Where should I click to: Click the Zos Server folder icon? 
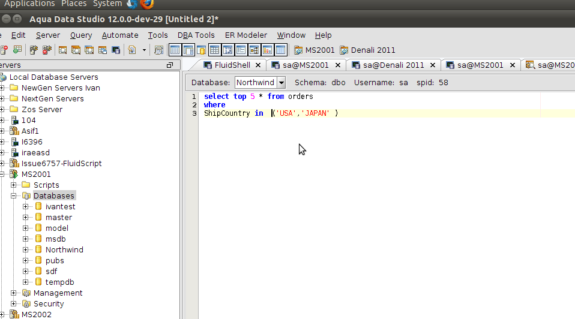click(14, 109)
